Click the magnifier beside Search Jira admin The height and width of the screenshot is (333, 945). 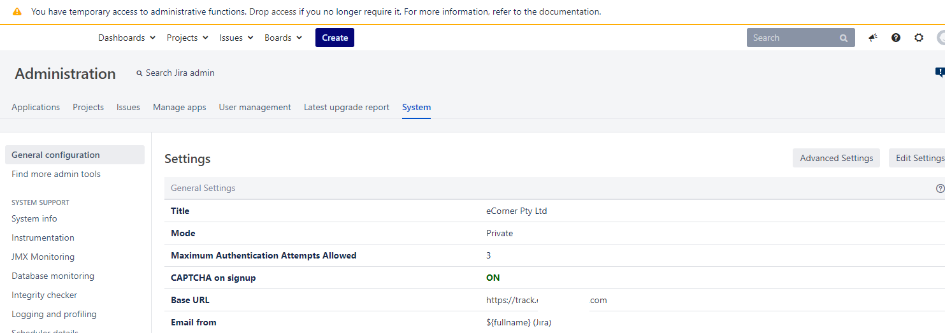(x=140, y=73)
